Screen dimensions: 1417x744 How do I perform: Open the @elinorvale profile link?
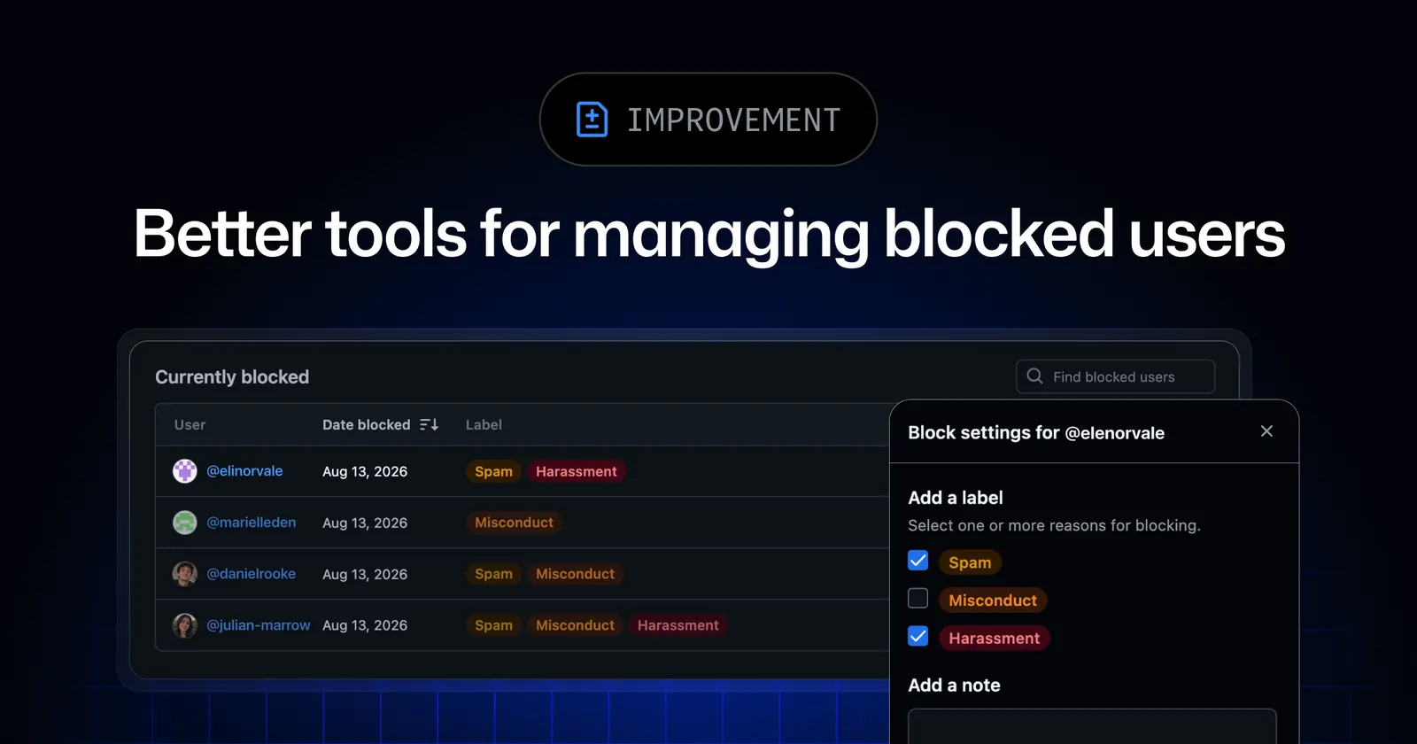tap(244, 471)
